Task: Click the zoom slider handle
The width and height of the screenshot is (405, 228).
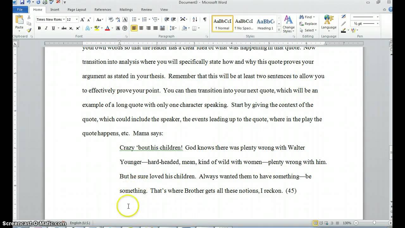Action: tap(374, 223)
